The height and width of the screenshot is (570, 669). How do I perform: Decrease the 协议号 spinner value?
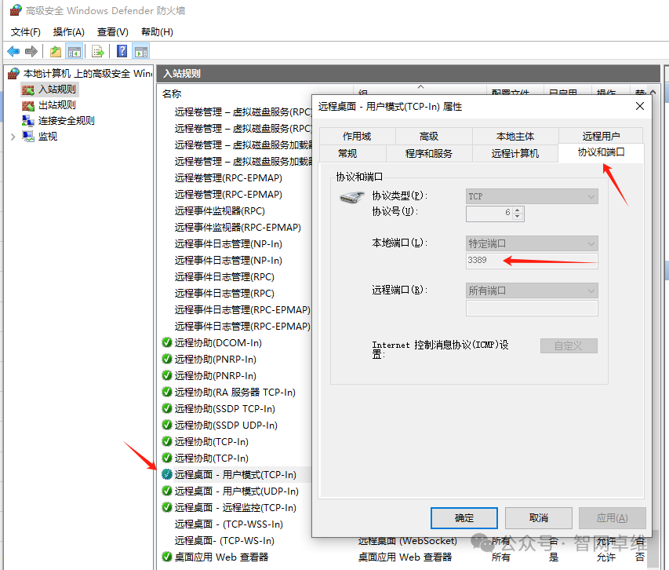[x=518, y=217]
